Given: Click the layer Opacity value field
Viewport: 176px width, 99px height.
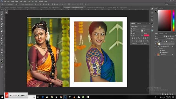Looking at the screenshot, I should pos(172,38).
